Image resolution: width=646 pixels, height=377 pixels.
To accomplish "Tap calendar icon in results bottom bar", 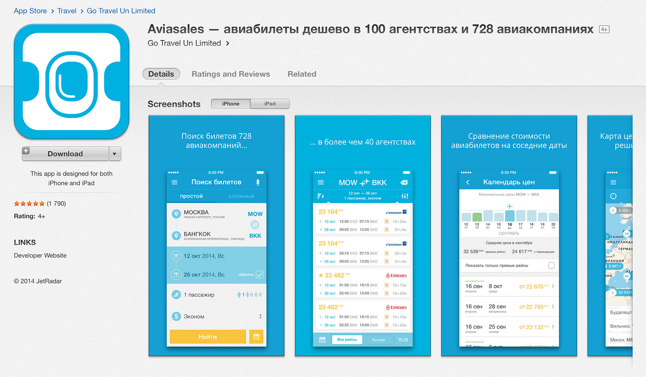I will click(x=322, y=340).
